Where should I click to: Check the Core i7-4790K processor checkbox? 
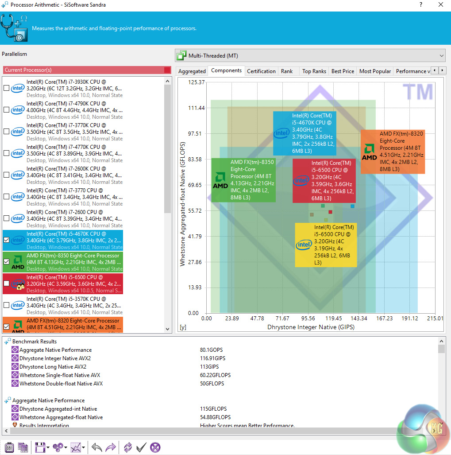point(6,110)
